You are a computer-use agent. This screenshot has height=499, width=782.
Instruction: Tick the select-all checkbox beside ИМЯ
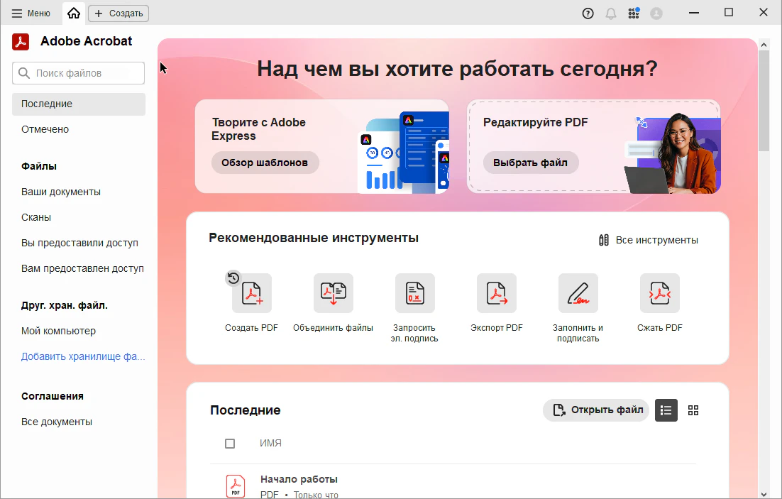230,444
